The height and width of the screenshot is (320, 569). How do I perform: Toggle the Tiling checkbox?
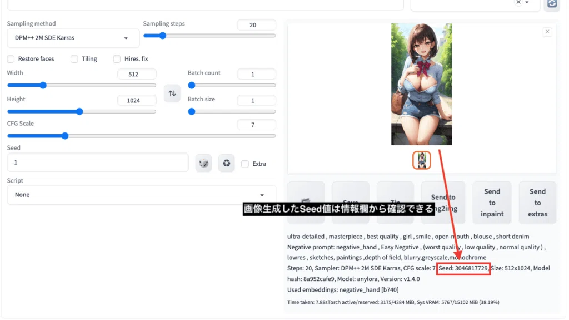pyautogui.click(x=74, y=59)
